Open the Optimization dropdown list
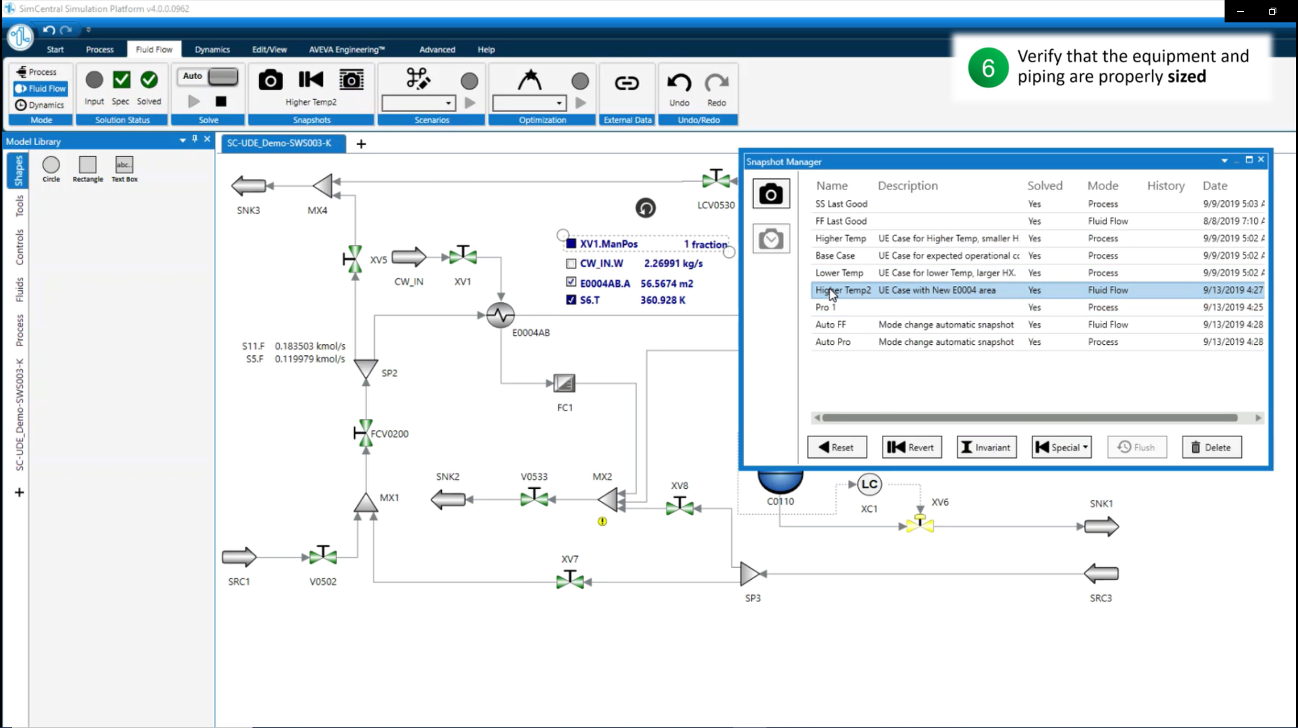The image size is (1298, 728). pyautogui.click(x=558, y=104)
